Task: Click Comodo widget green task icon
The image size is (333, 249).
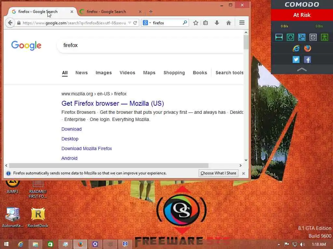Action: click(325, 37)
